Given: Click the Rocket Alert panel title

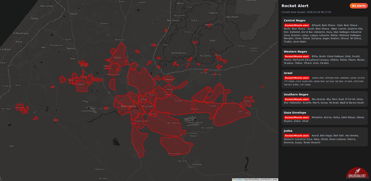Looking at the screenshot, I should [295, 6].
